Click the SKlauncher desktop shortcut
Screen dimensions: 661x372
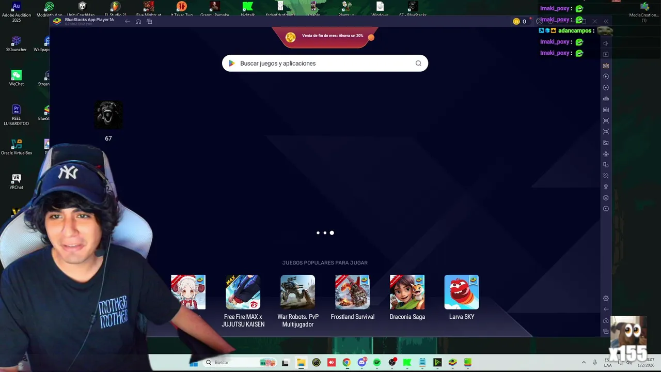pyautogui.click(x=16, y=44)
